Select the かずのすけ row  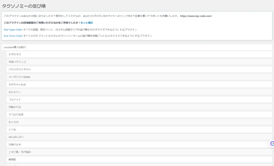pos(139,54)
